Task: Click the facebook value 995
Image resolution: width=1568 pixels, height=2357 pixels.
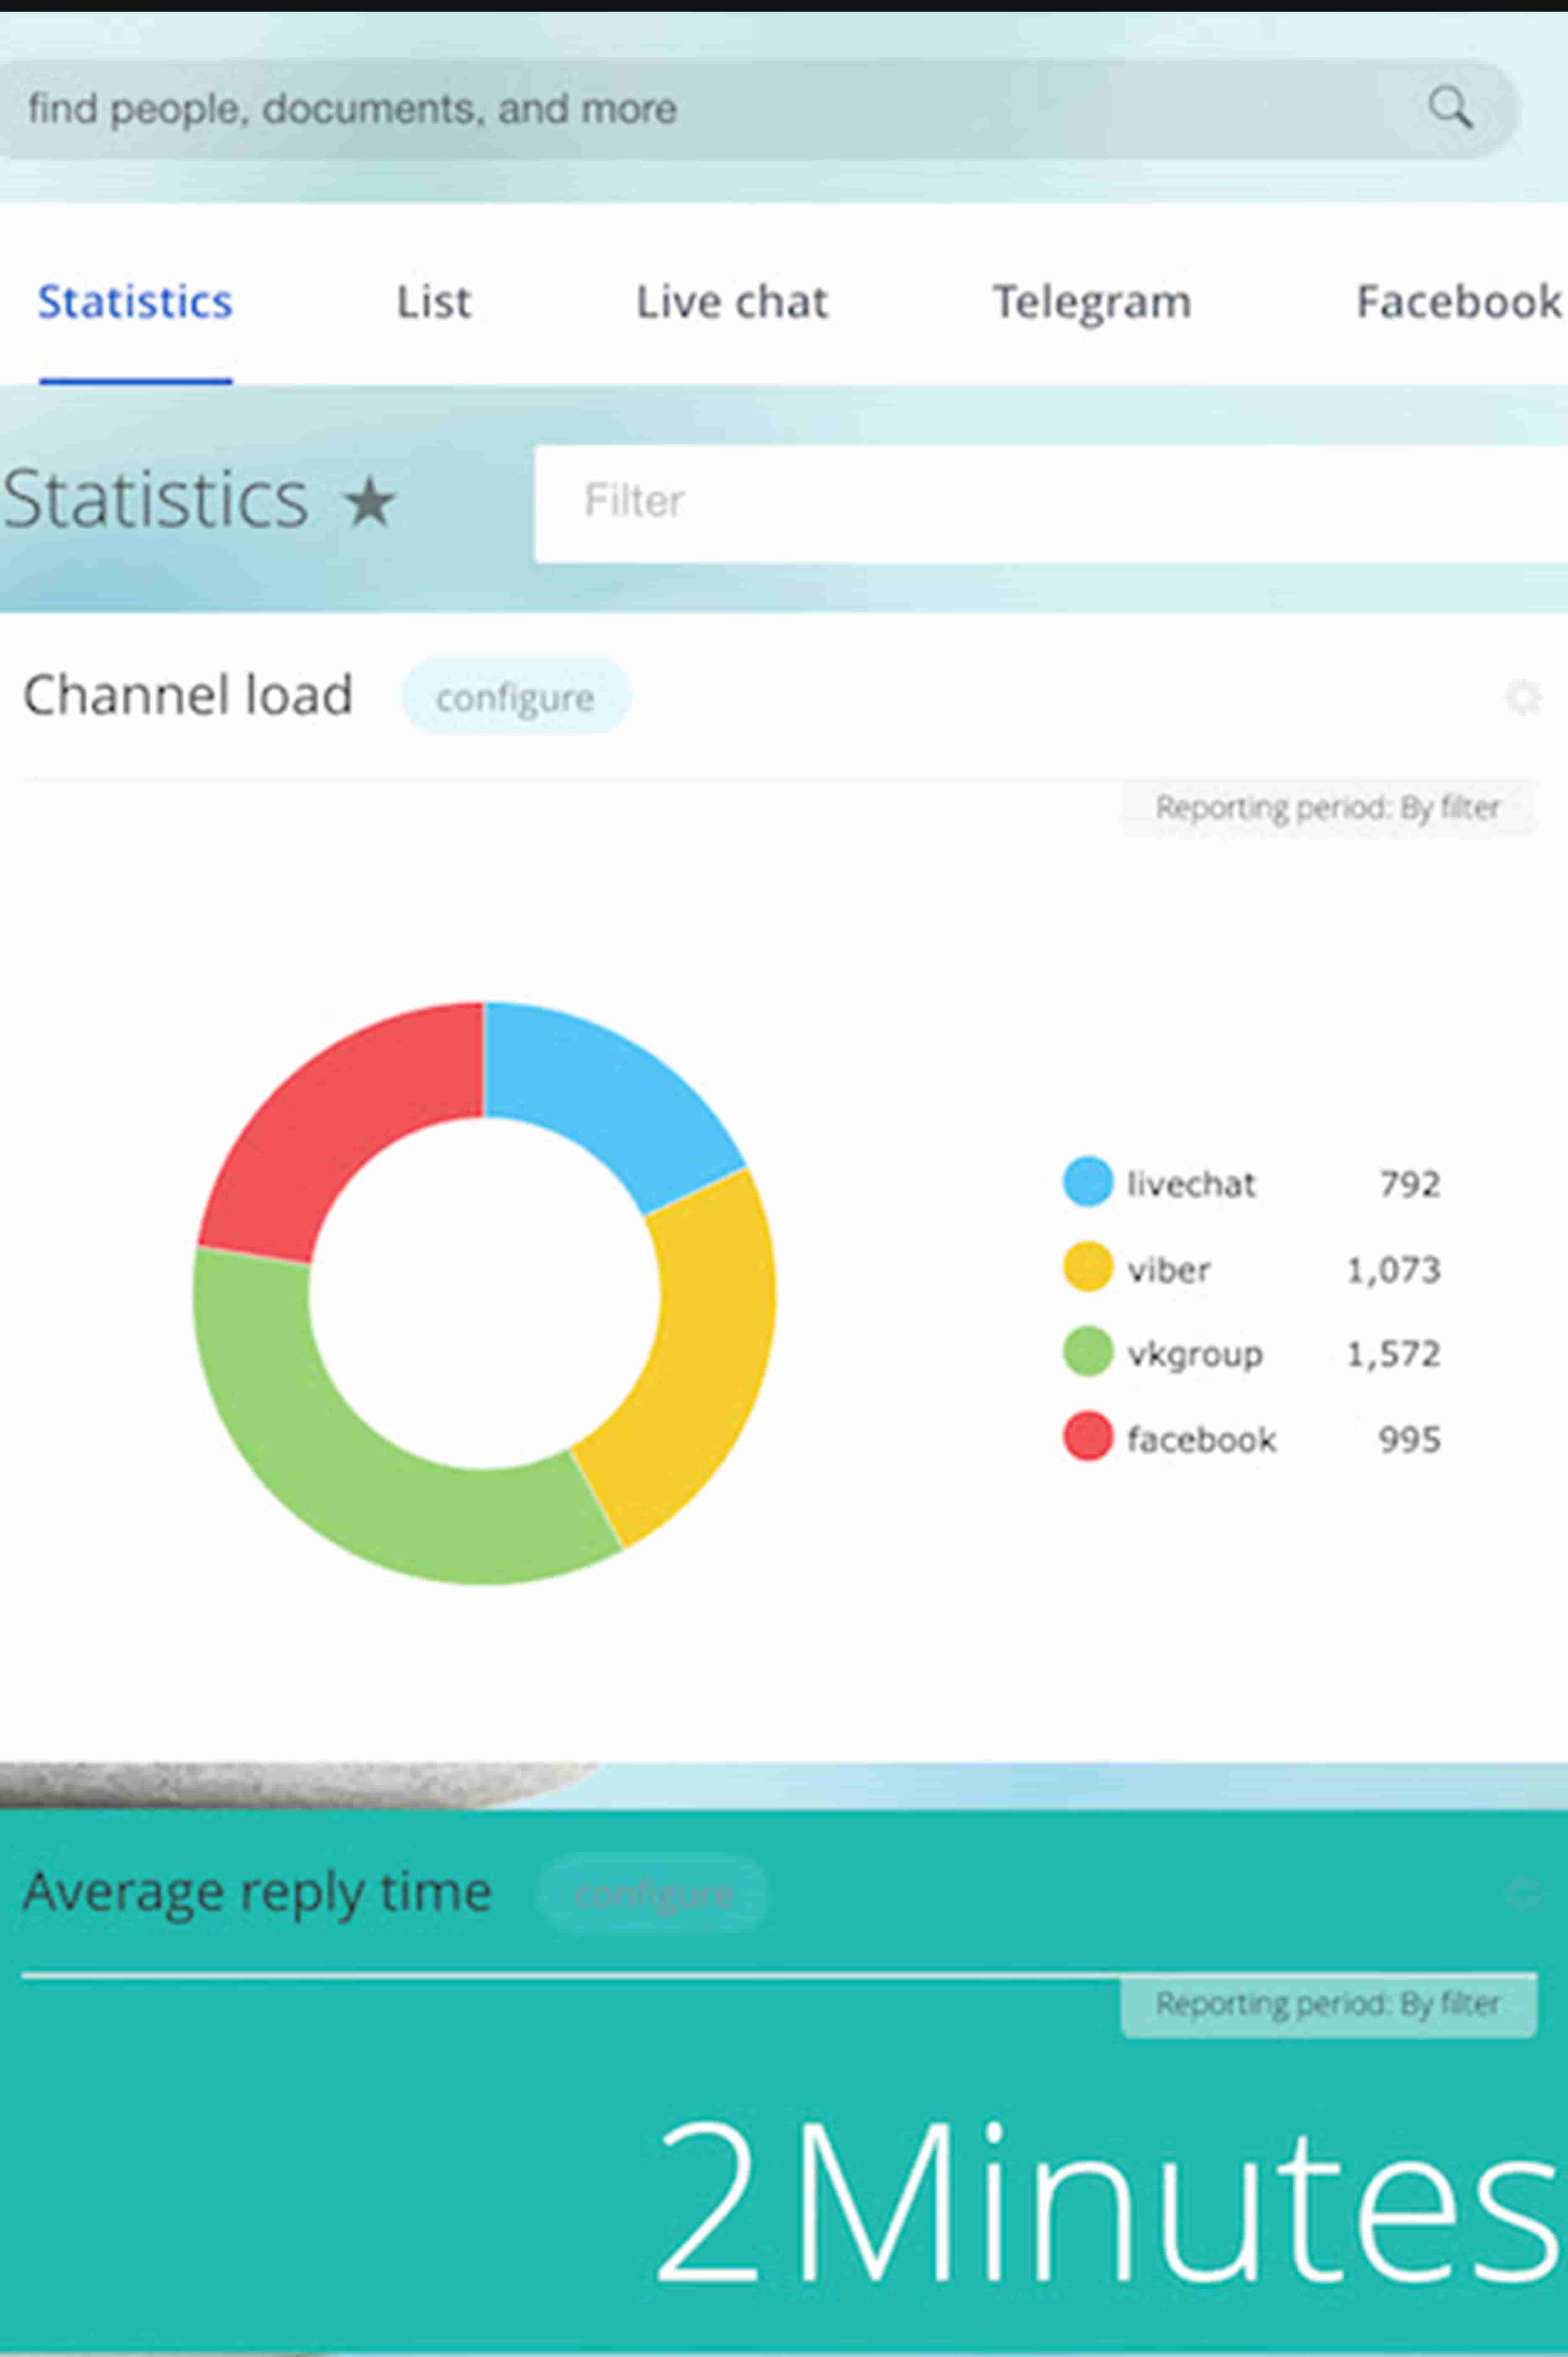Action: pyautogui.click(x=1410, y=1439)
